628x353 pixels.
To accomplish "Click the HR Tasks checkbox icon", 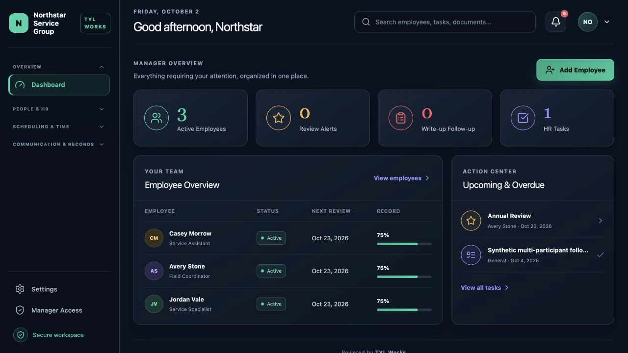I will (523, 118).
